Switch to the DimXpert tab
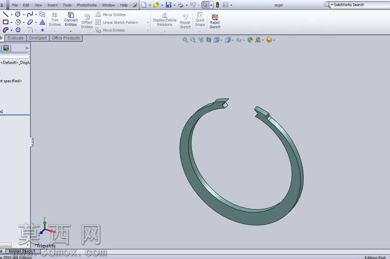390x259 pixels. pos(38,38)
